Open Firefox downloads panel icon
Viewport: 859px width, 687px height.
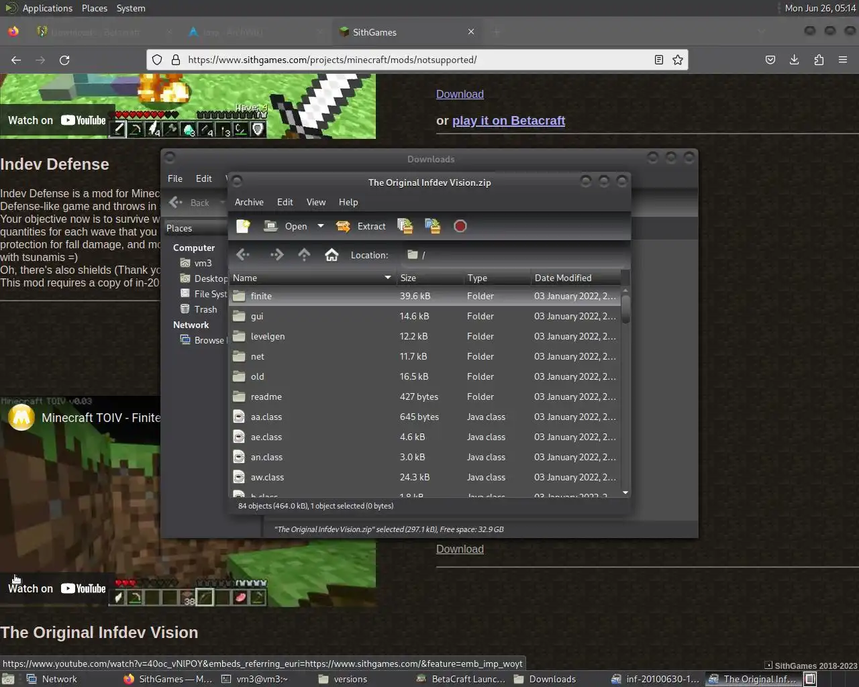point(794,60)
